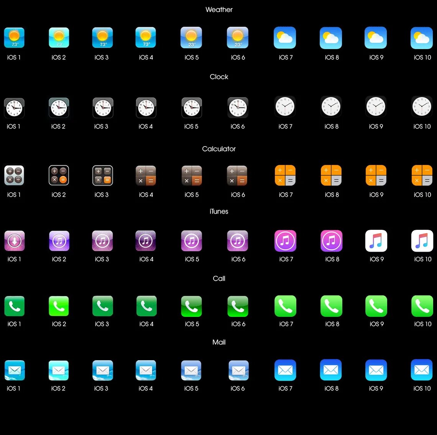
Task: Click the iOS 1 Clock icon
Action: [14, 108]
